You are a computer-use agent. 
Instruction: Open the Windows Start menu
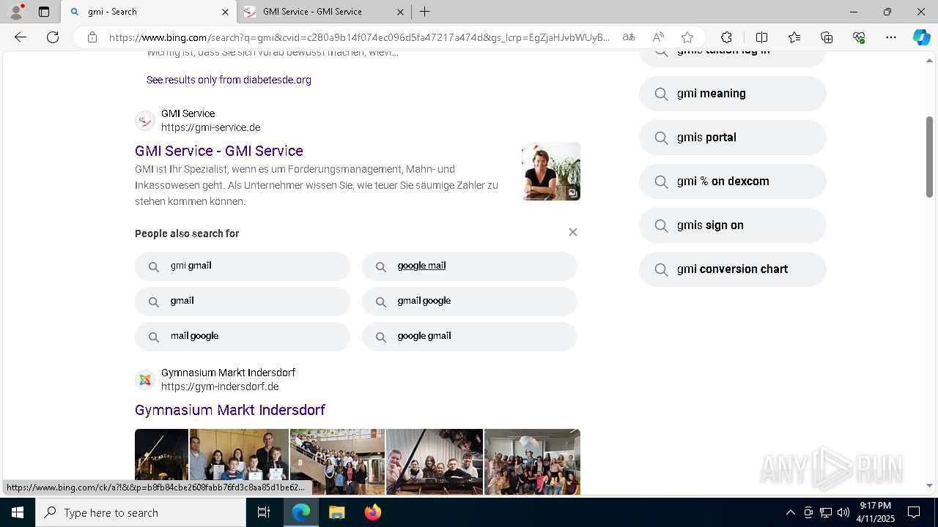coord(18,512)
